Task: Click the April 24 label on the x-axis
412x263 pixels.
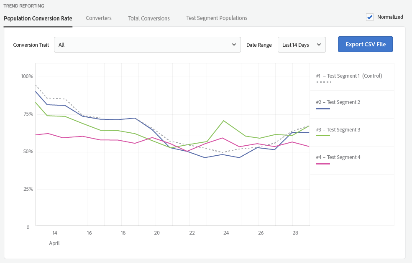Action: point(225,233)
